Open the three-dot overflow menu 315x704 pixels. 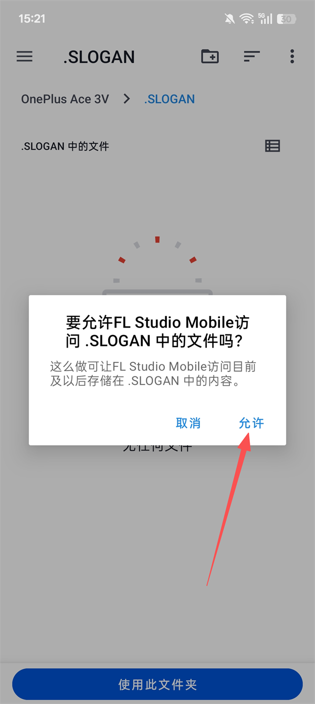coord(292,57)
